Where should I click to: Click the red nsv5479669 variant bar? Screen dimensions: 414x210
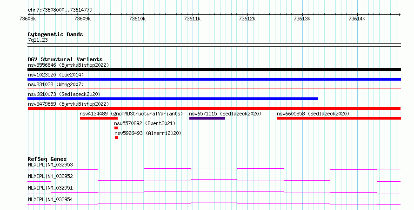(214, 108)
